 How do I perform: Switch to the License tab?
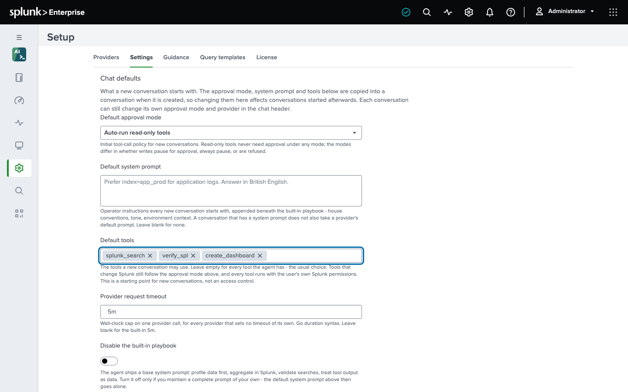click(266, 57)
